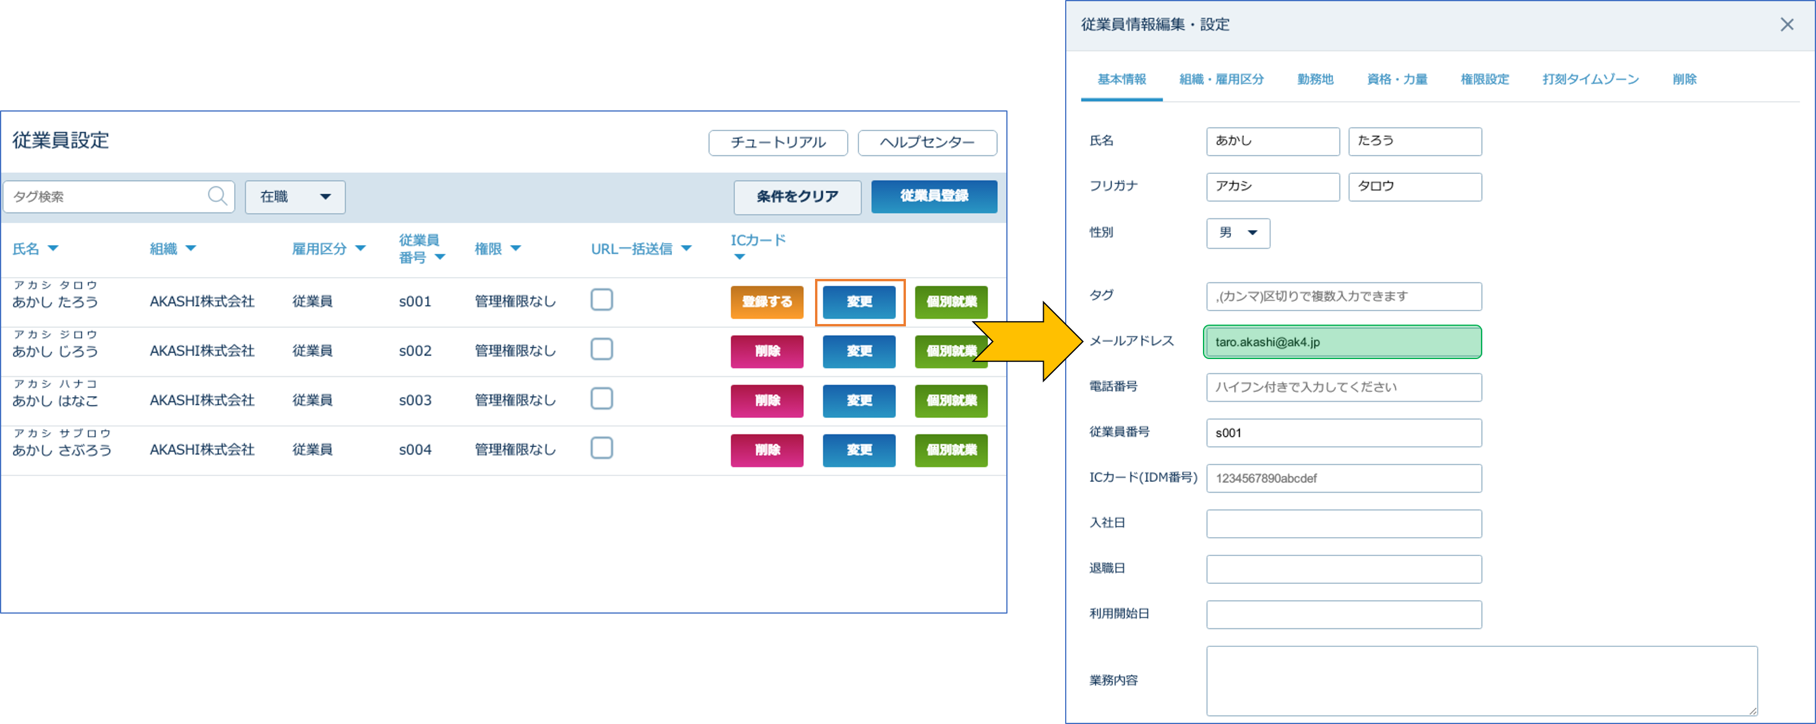Tick the URL checkbox for s001 row
The width and height of the screenshot is (1816, 724).
point(601,300)
